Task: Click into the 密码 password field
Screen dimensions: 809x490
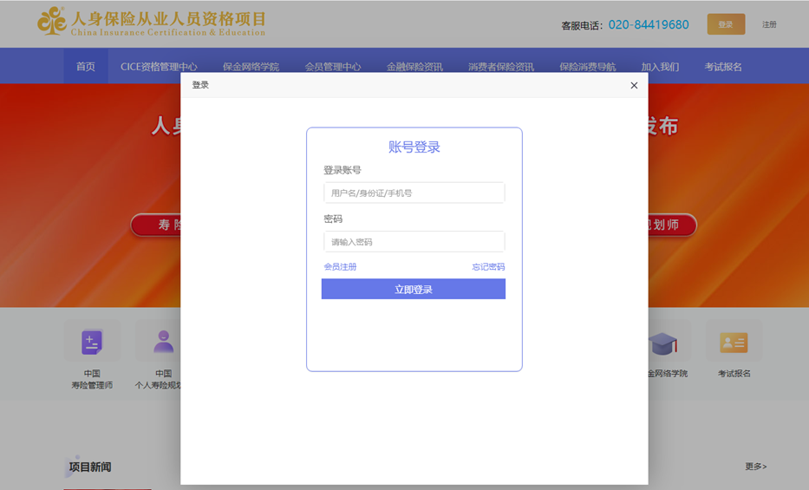Action: 414,242
